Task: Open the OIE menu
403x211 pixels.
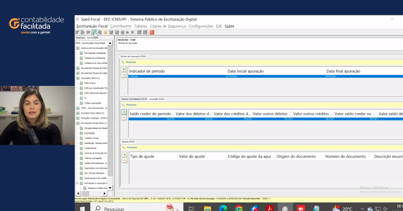Action: click(219, 26)
